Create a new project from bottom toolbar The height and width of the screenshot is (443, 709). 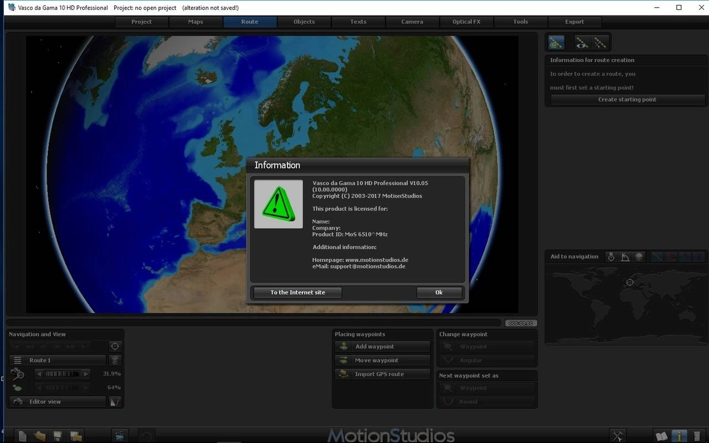tap(22, 436)
